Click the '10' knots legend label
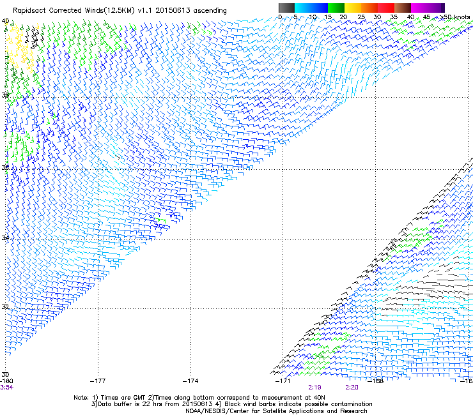473x415 pixels. (x=313, y=17)
